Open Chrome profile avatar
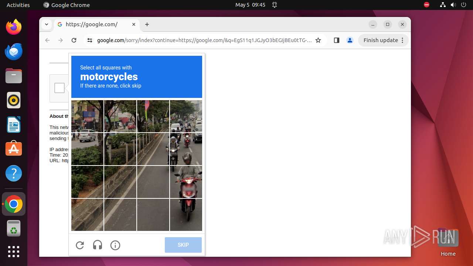This screenshot has height=266, width=473. (350, 40)
